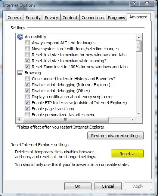Click the settings list scroll up arrow
Screen dimensions: 158x196
pos(139,37)
